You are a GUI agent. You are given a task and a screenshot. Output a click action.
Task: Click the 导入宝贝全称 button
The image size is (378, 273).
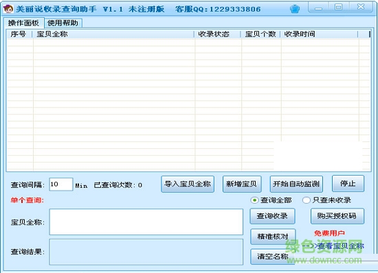coord(188,184)
